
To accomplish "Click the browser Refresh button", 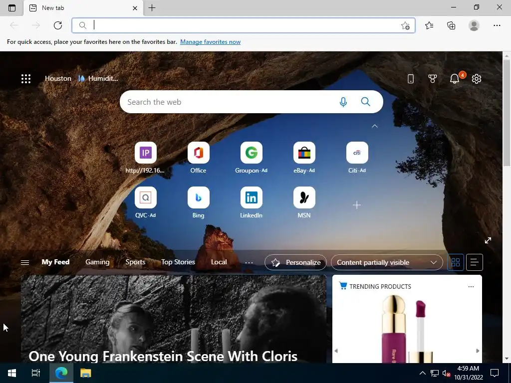I will 58,25.
